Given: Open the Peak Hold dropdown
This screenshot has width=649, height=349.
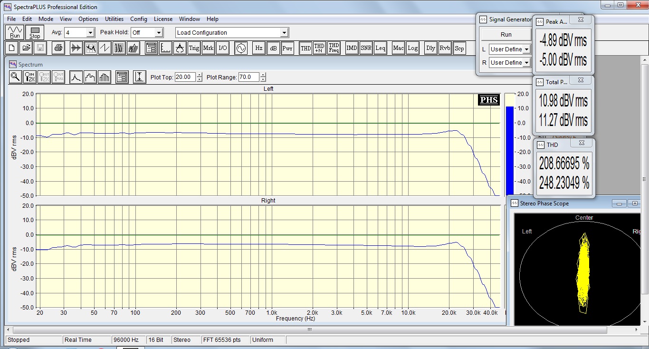Looking at the screenshot, I should point(159,33).
